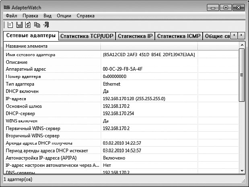
Task: Open the Вид menu
Action: click(48, 16)
